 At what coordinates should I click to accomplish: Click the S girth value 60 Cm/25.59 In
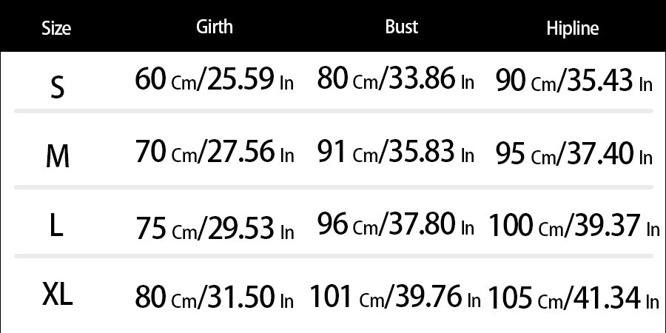pyautogui.click(x=215, y=79)
